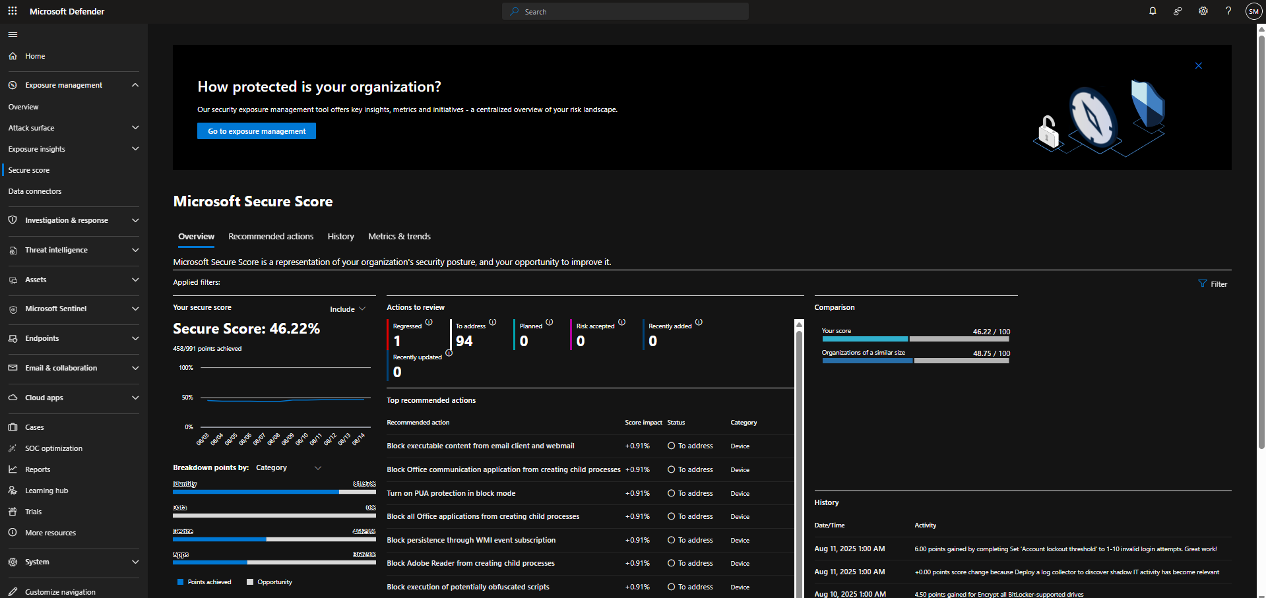The image size is (1266, 598).
Task: Select the Overview tab
Action: pos(196,236)
